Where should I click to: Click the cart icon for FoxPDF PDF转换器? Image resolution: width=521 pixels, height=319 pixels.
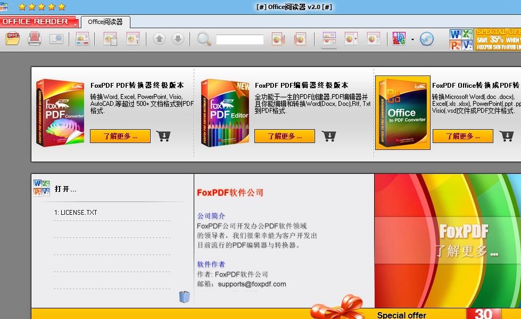click(163, 136)
